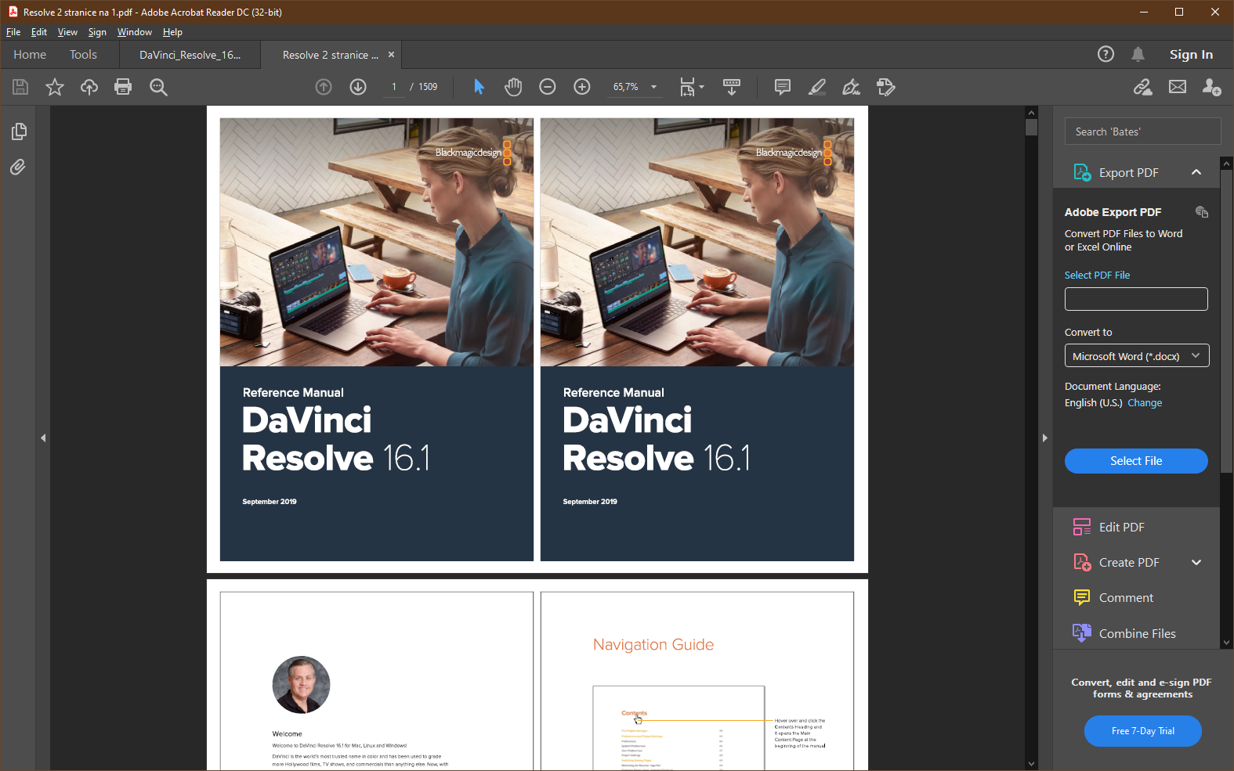Image resolution: width=1234 pixels, height=771 pixels.
Task: Open the Sign document pen icon
Action: tap(851, 87)
